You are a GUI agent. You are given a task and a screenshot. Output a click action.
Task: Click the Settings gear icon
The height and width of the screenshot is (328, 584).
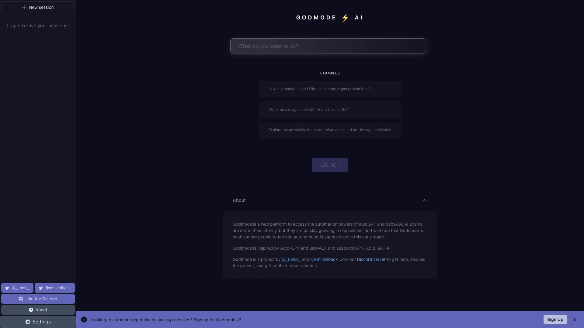(27, 322)
